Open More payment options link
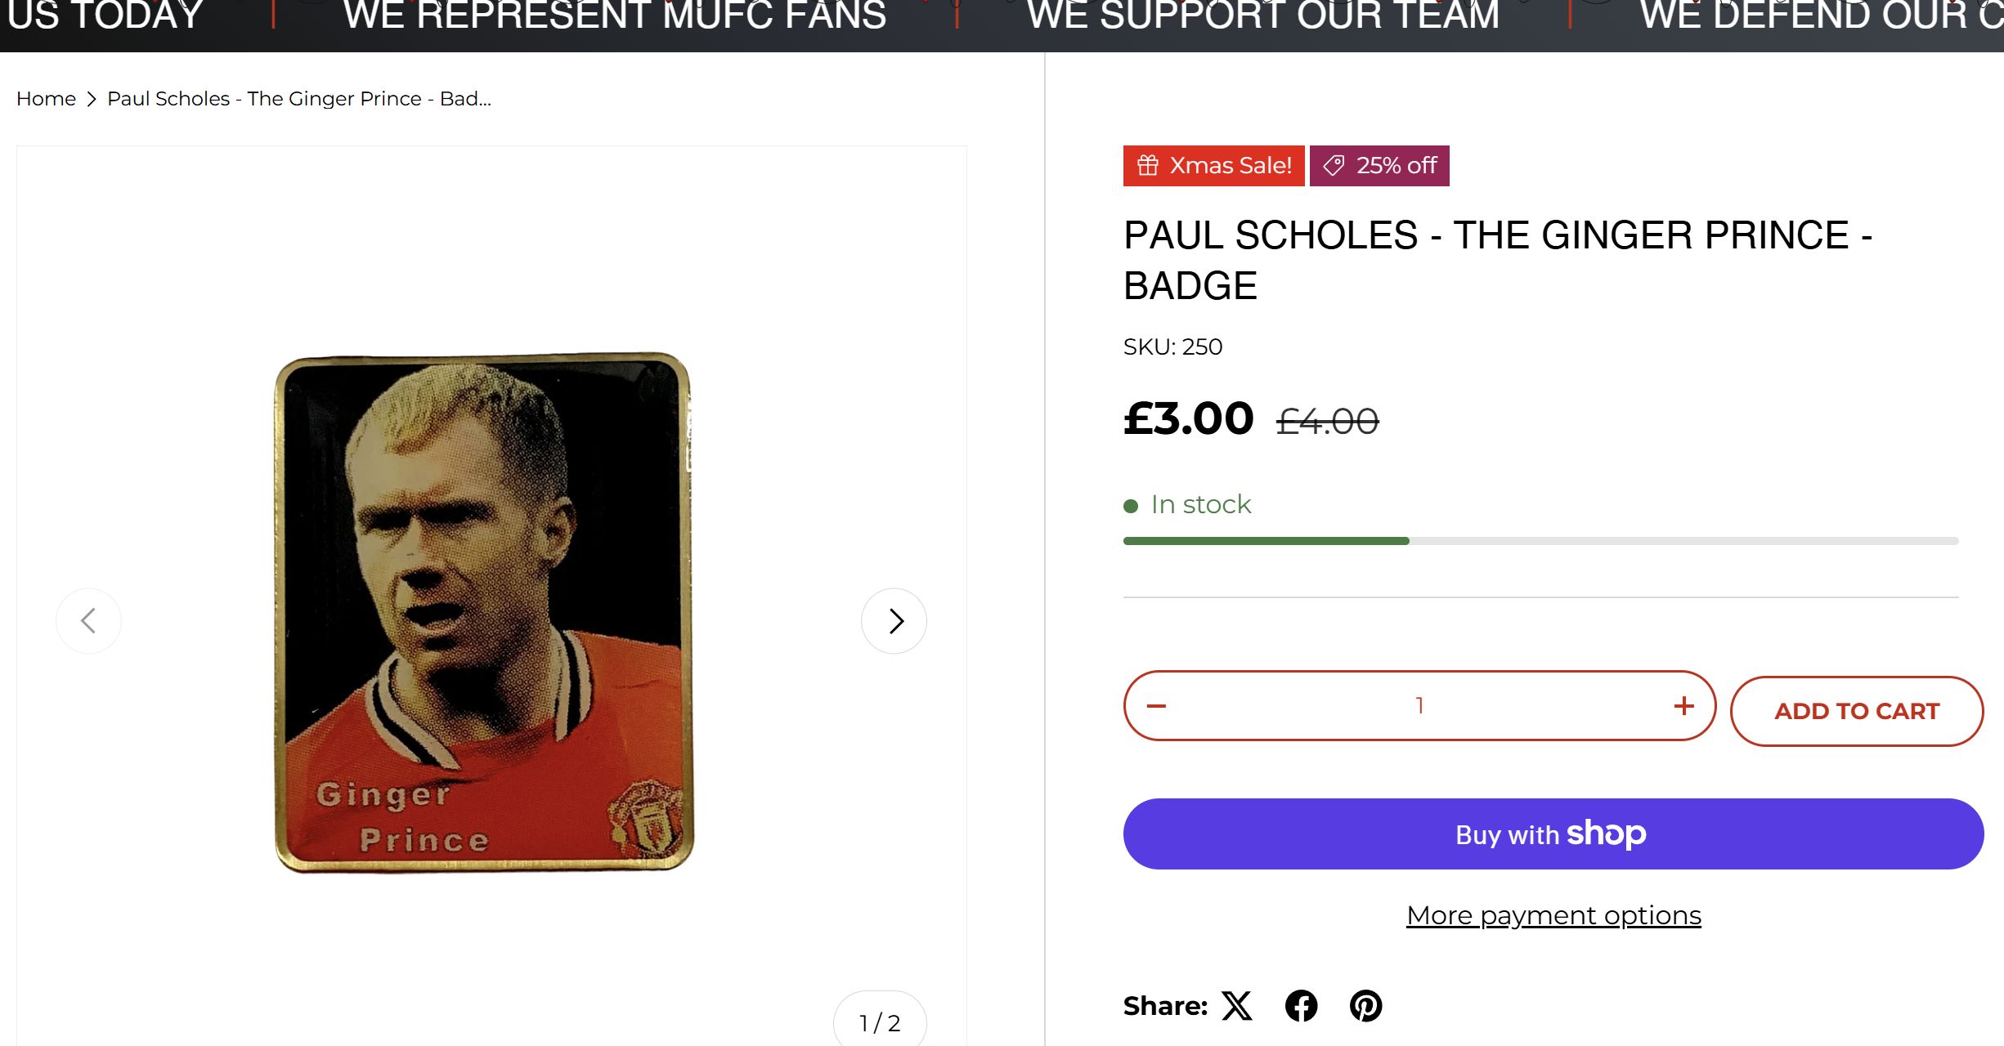This screenshot has height=1046, width=2004. pyautogui.click(x=1553, y=916)
